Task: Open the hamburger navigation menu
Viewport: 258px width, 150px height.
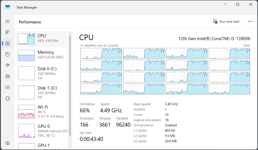Action: pyautogui.click(x=7, y=21)
